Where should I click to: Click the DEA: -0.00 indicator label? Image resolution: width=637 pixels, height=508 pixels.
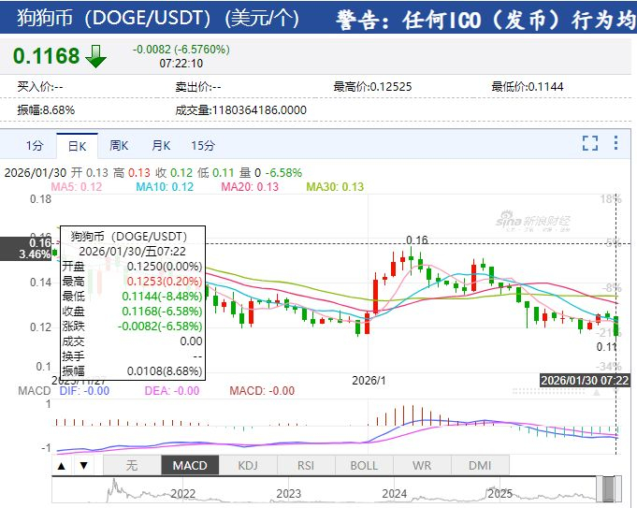[172, 391]
